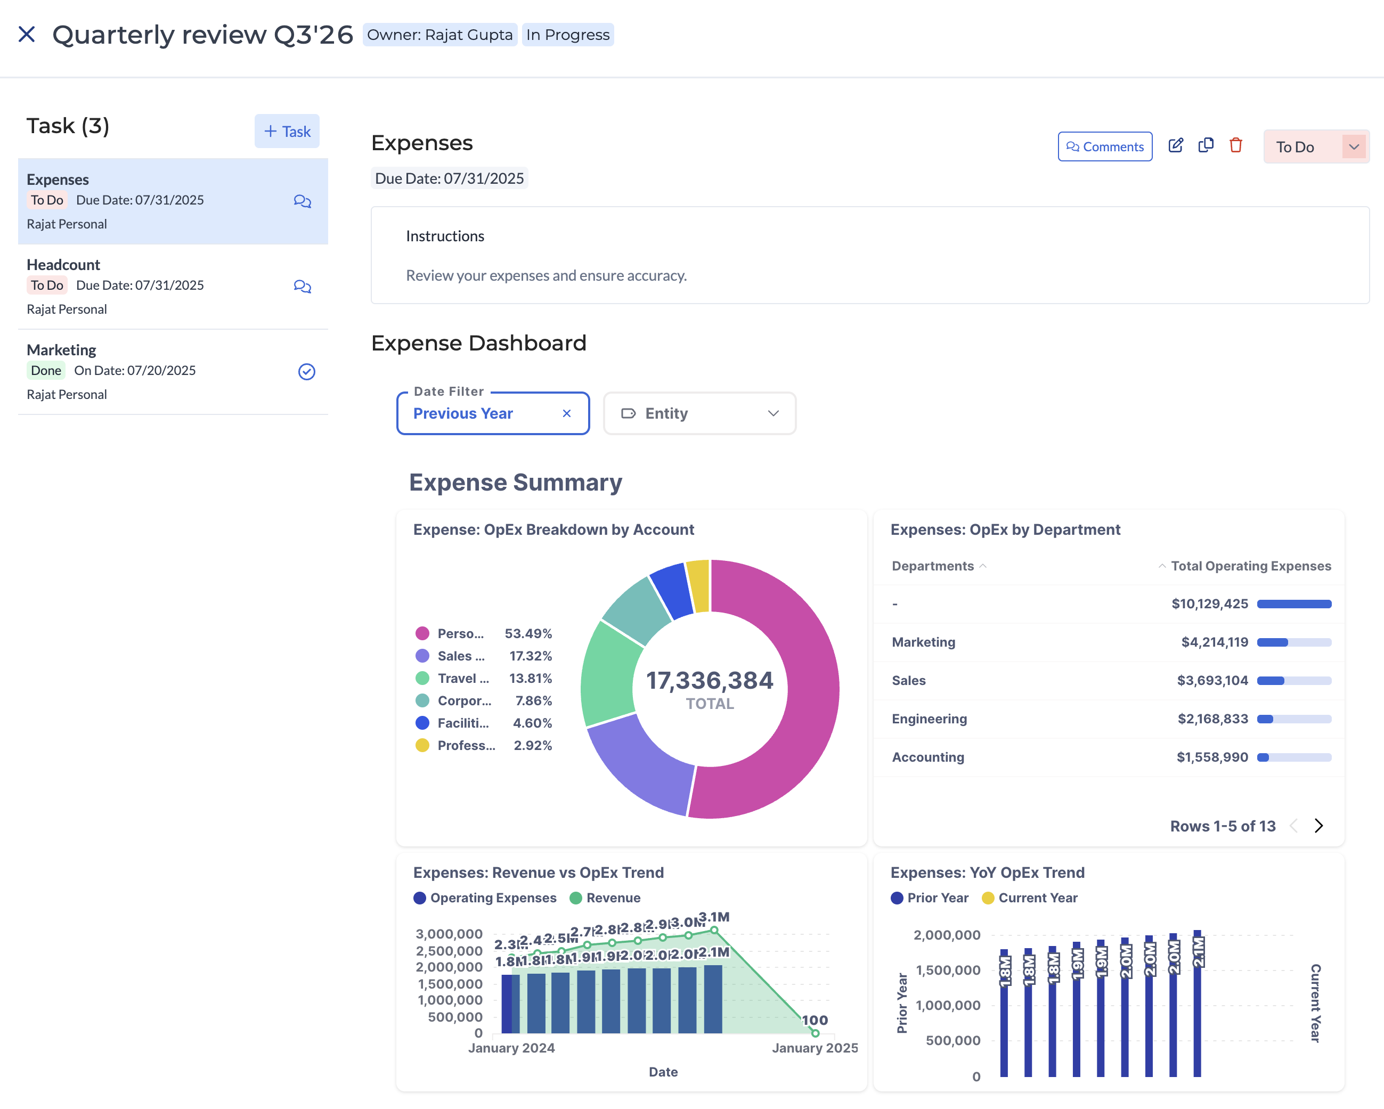Screen dimensions: 1384x1109
Task: Go to next page of department rows
Action: 1319,826
